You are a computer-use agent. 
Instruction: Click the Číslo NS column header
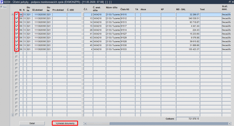pos(125,9)
